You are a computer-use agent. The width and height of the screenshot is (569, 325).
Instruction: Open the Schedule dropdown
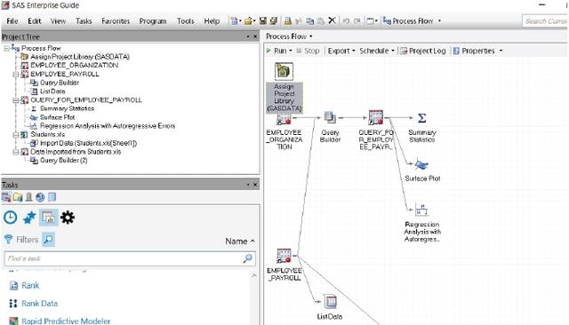(377, 51)
